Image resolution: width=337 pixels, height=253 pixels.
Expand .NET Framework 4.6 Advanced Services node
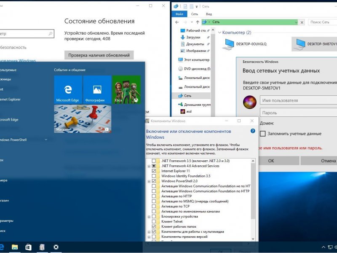(x=149, y=166)
